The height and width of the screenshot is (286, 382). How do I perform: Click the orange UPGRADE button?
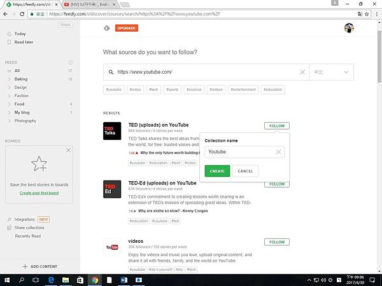pos(127,28)
